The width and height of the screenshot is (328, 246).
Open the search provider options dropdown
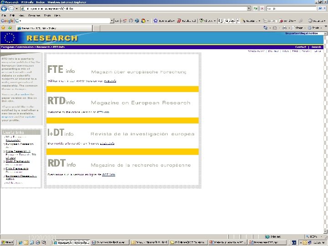325,9
